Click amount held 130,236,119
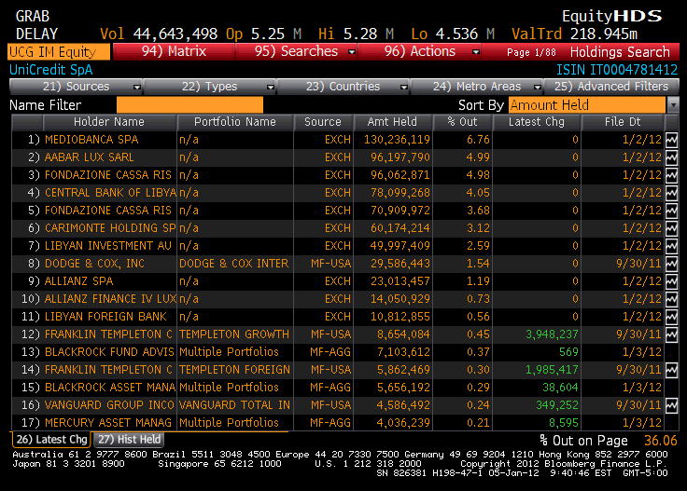The width and height of the screenshot is (687, 491). (x=397, y=140)
